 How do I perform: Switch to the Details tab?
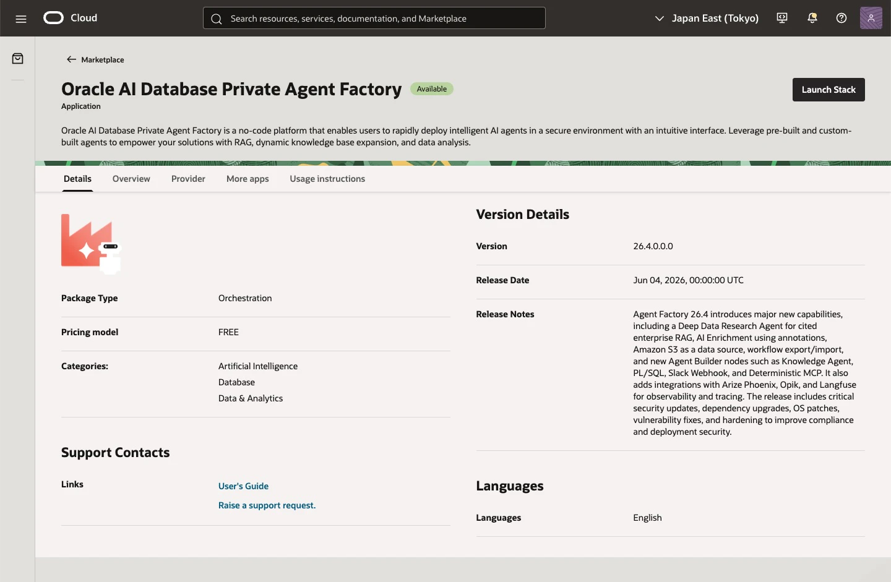click(x=77, y=179)
